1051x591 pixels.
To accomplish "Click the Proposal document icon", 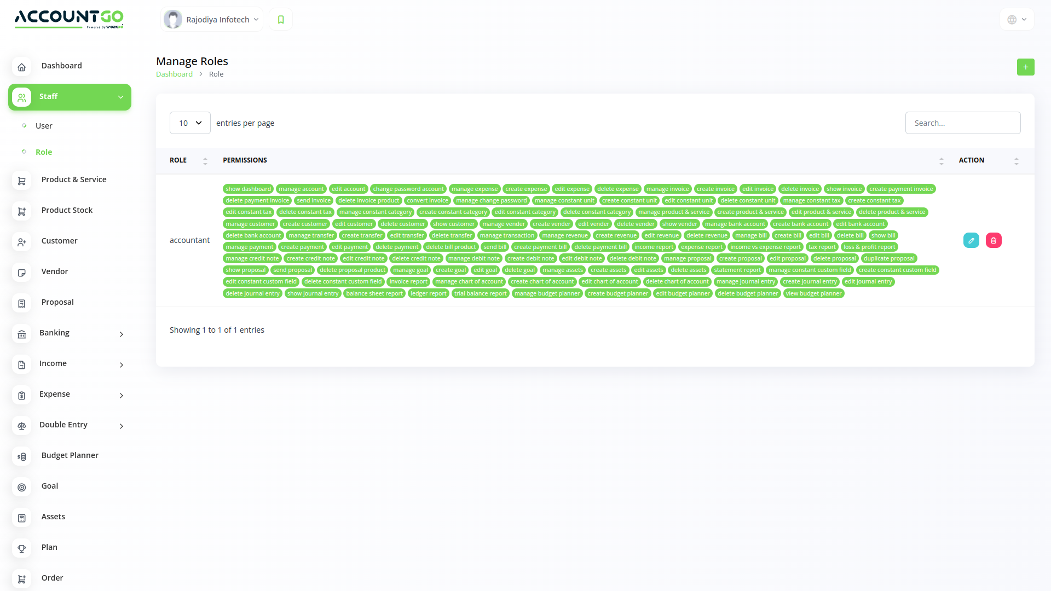I will pos(22,303).
